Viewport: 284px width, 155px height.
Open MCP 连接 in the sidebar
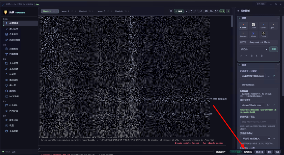20,96
